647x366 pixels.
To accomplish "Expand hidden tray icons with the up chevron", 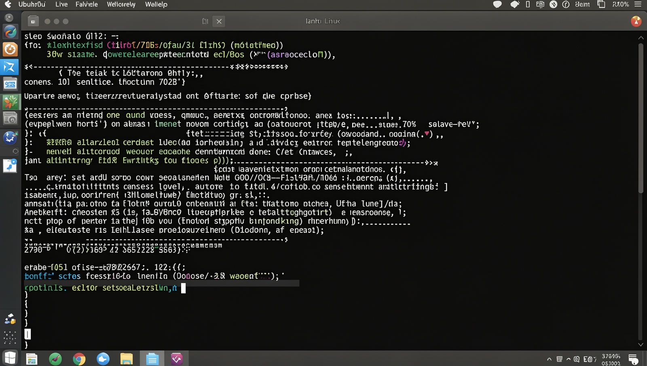I will (549, 359).
